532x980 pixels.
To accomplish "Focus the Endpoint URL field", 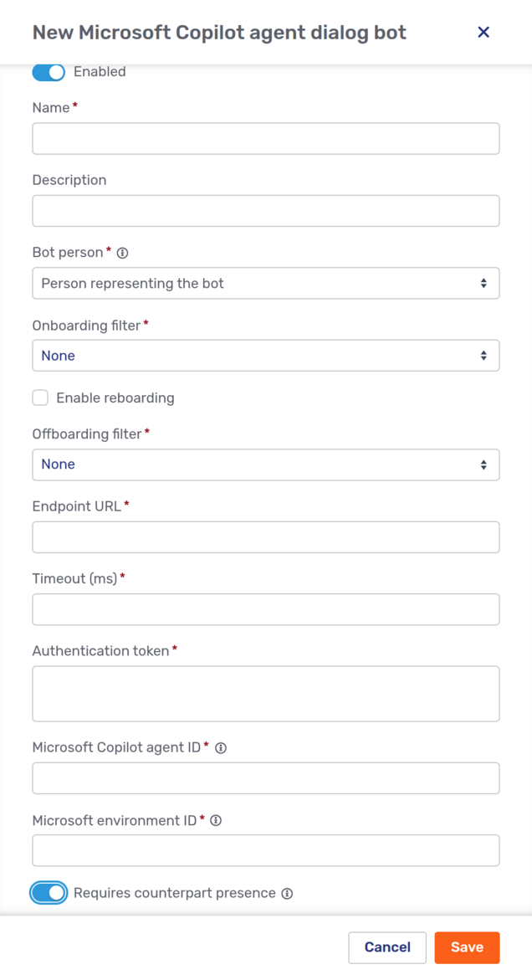I will (265, 536).
